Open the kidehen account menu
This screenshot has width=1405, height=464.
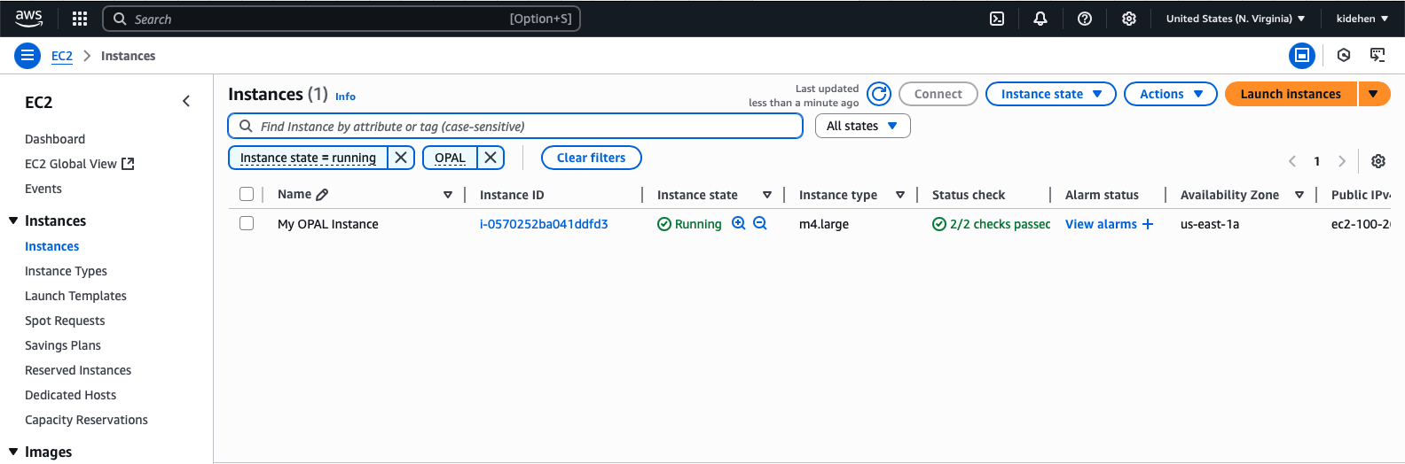(1362, 19)
